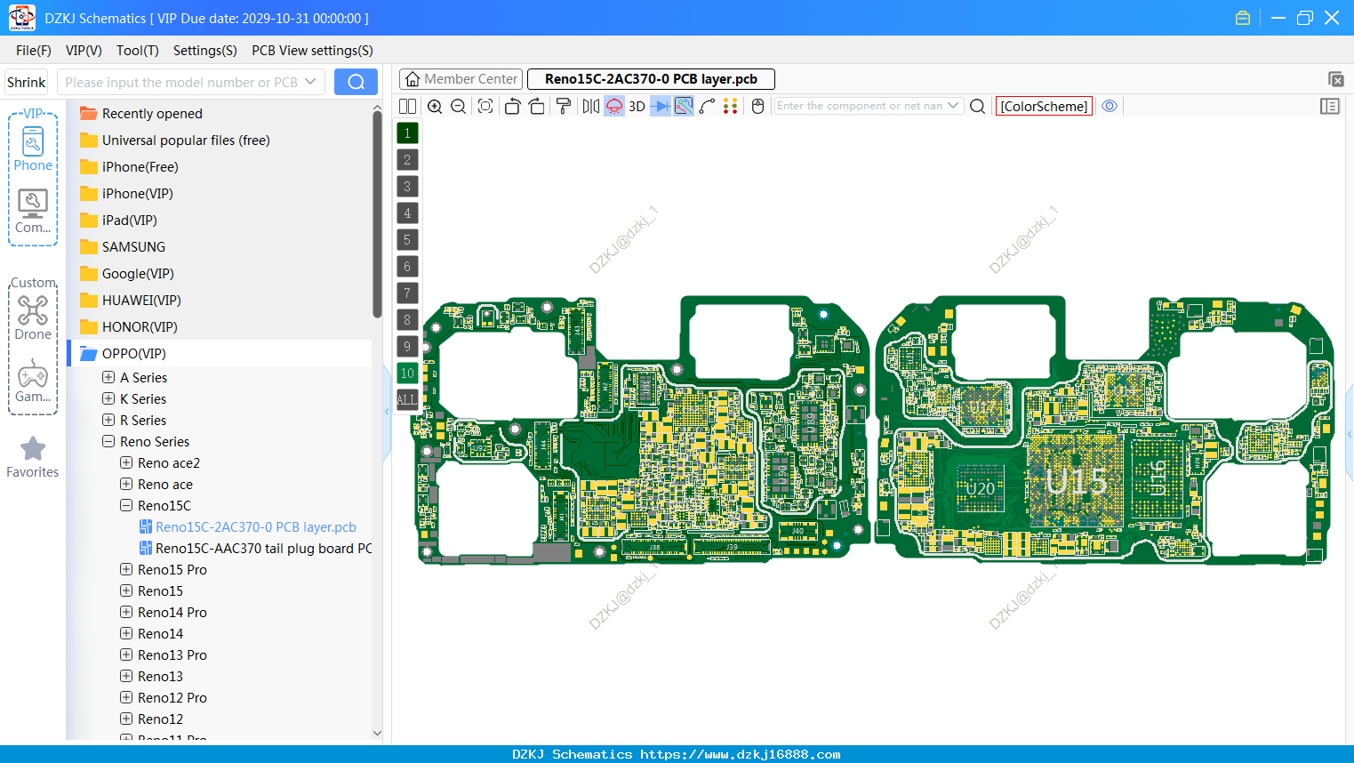This screenshot has height=763, width=1354.
Task: Select the Computer category icon
Action: pyautogui.click(x=33, y=212)
